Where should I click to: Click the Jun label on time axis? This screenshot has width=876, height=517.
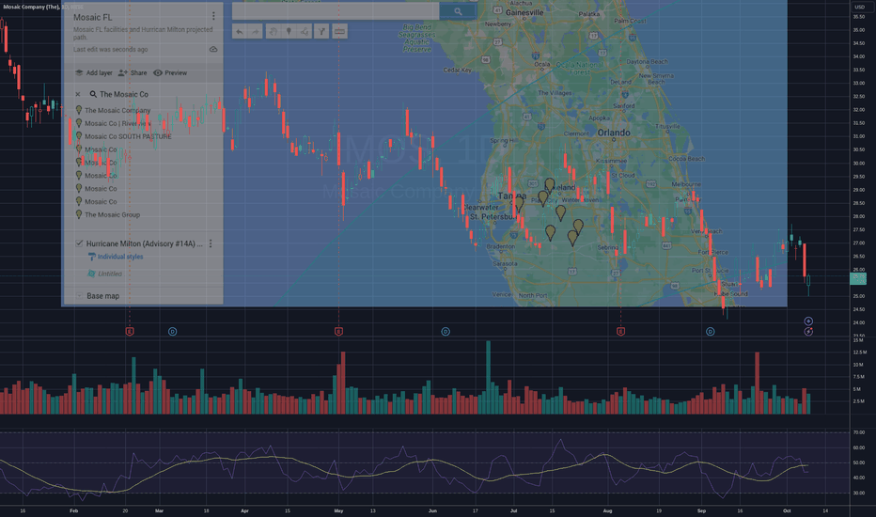click(x=432, y=510)
